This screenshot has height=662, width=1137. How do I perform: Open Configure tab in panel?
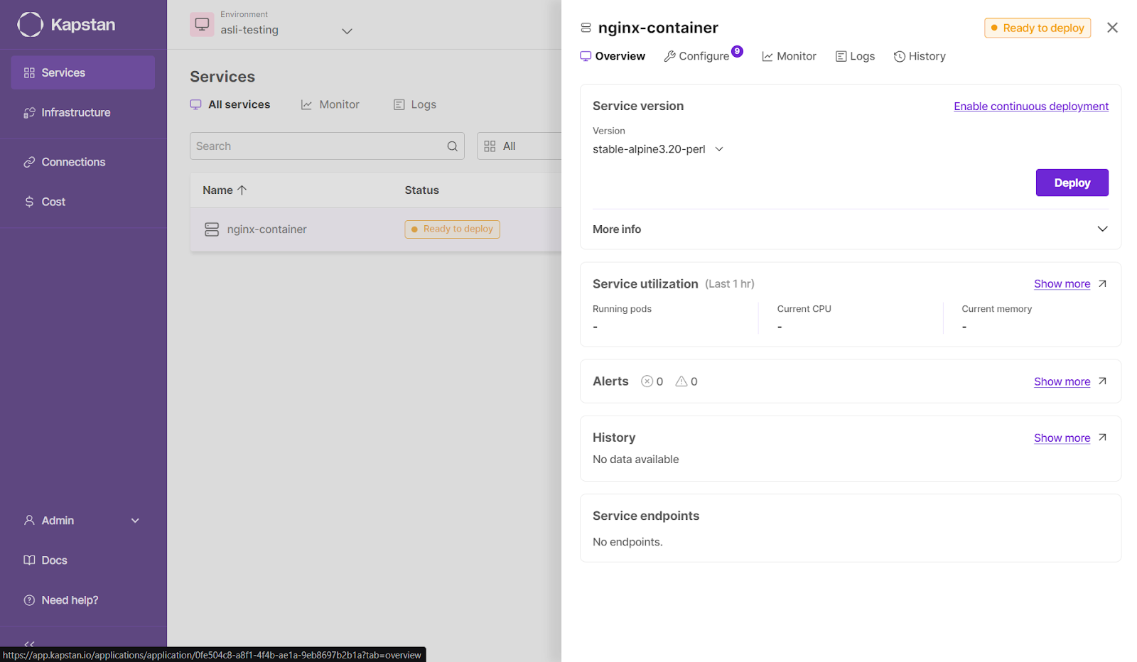[696, 56]
